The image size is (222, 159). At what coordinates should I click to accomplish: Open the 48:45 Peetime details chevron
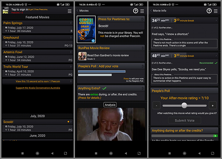pyautogui.click(x=216, y=56)
